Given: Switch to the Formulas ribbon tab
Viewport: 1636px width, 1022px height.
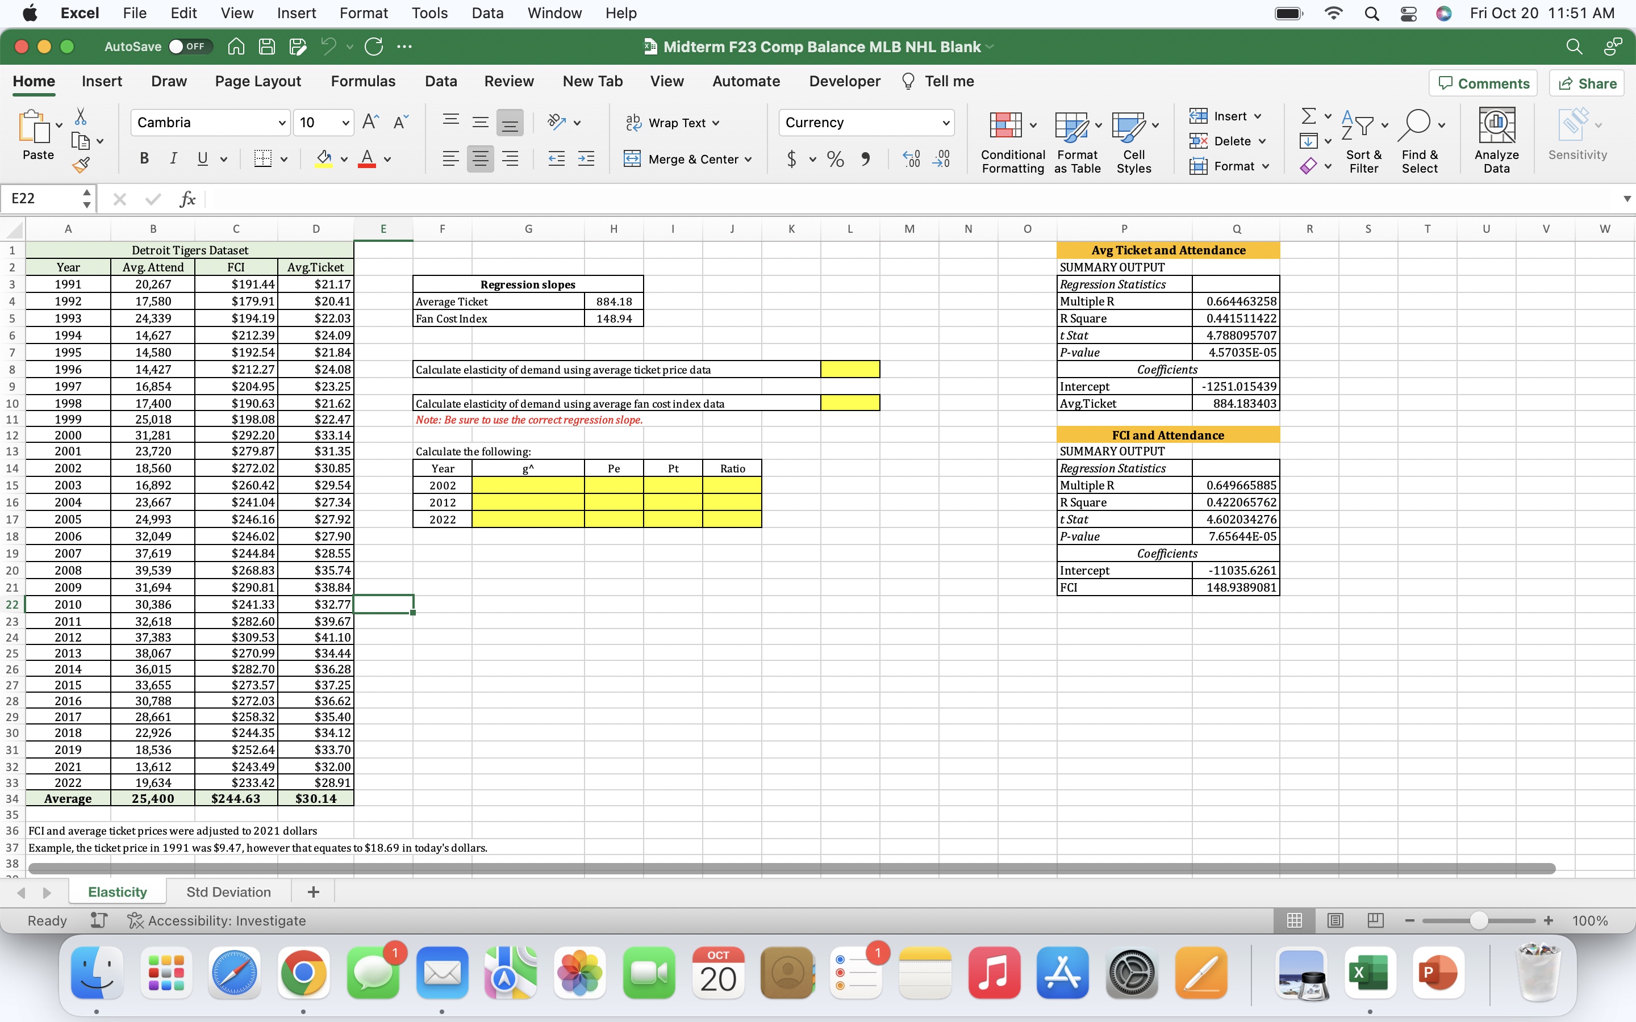Looking at the screenshot, I should [363, 81].
